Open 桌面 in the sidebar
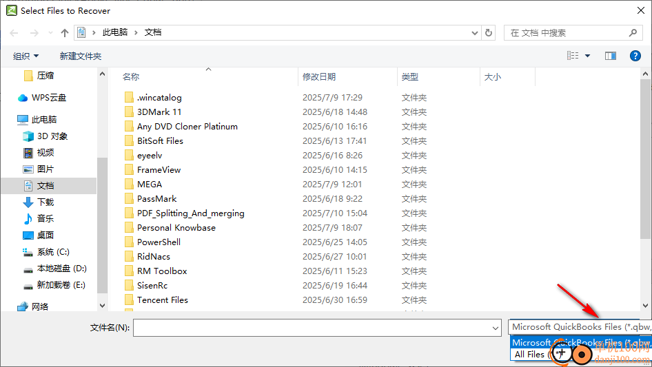This screenshot has height=367, width=652. 45,235
